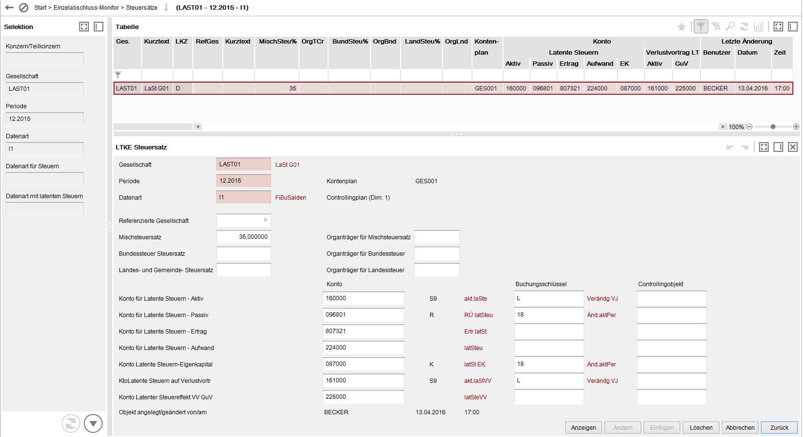The height and width of the screenshot is (437, 803).
Task: Click the BECKER cell in the table row
Action: (x=717, y=88)
